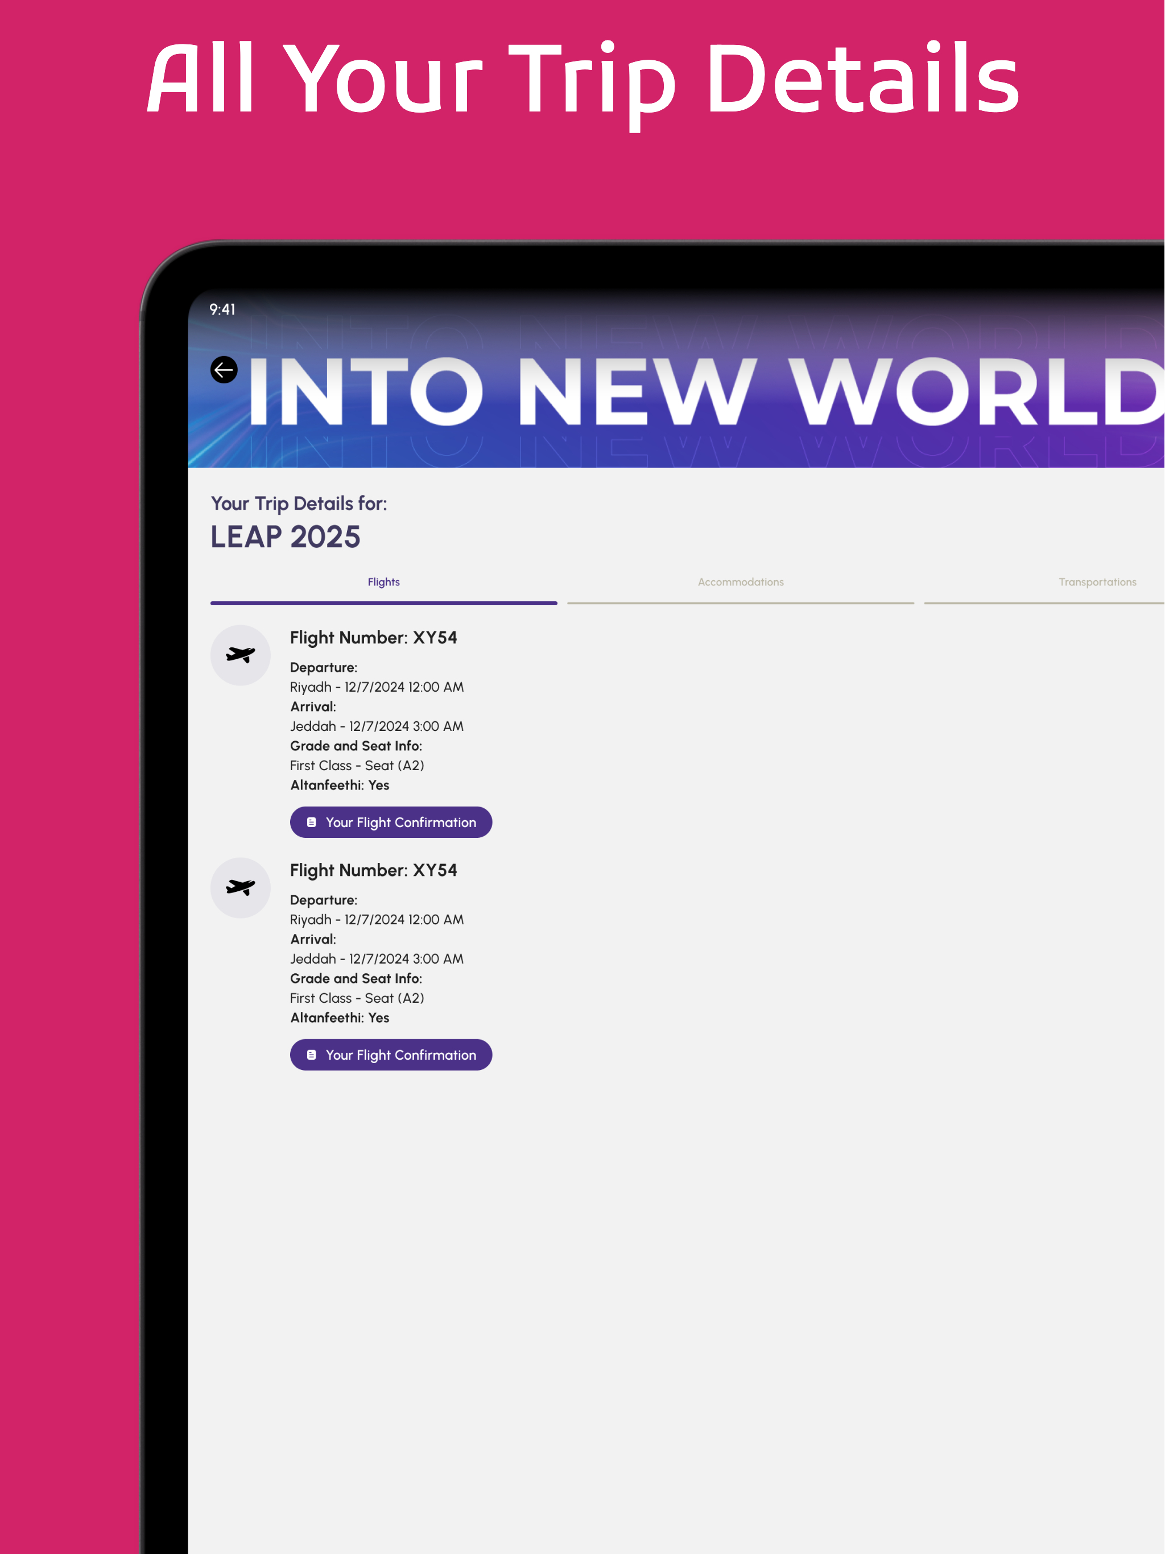This screenshot has width=1165, height=1554.
Task: Click second flight's "First Class - Seat (A2)" text
Action: [x=357, y=998]
